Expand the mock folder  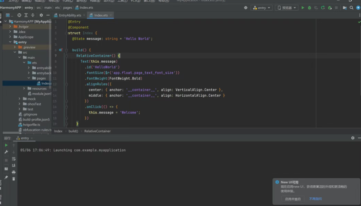click(x=19, y=99)
